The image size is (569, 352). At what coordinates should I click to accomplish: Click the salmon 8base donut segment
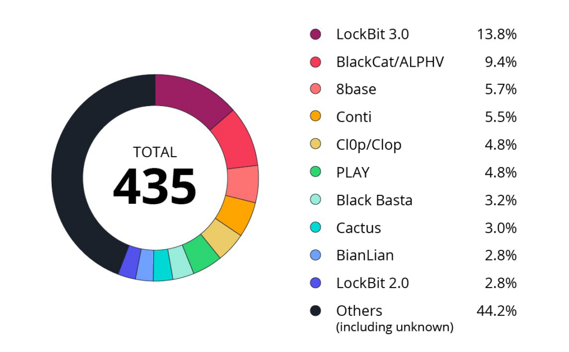(242, 183)
